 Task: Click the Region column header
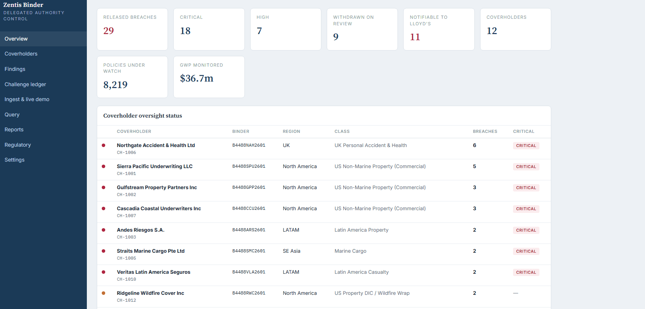pos(292,131)
